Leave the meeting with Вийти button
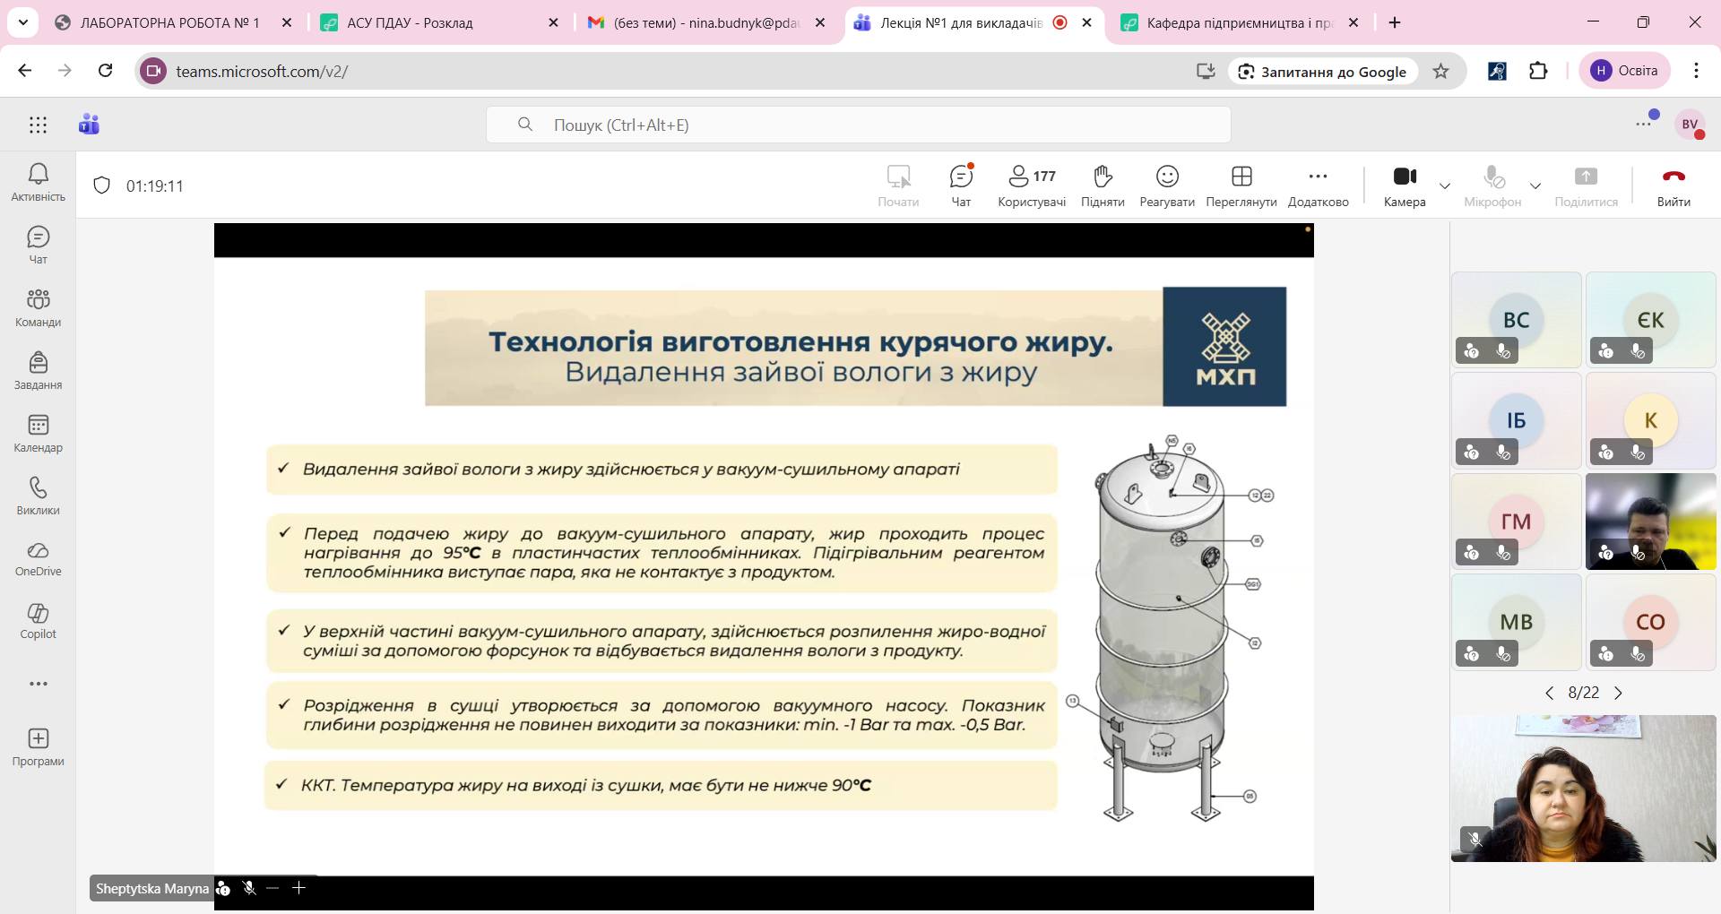The width and height of the screenshot is (1721, 914). [1673, 185]
